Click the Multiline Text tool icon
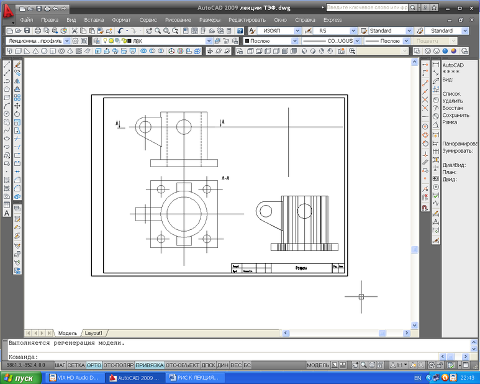The width and height of the screenshot is (480, 384). (7, 213)
